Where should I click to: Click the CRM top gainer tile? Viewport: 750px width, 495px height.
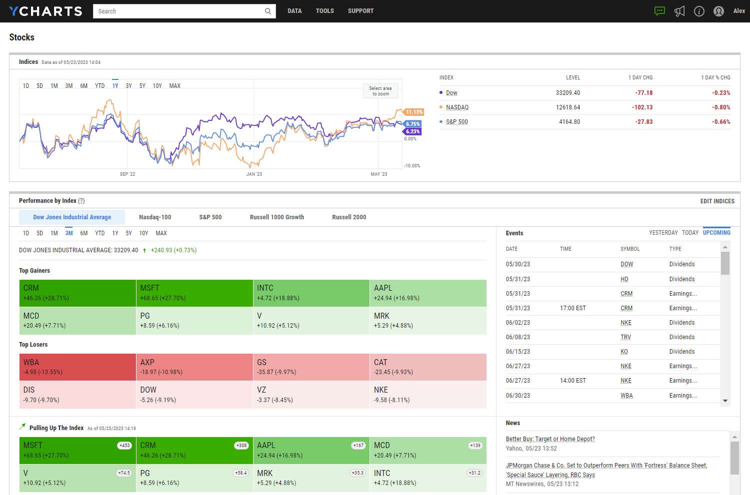(x=77, y=293)
